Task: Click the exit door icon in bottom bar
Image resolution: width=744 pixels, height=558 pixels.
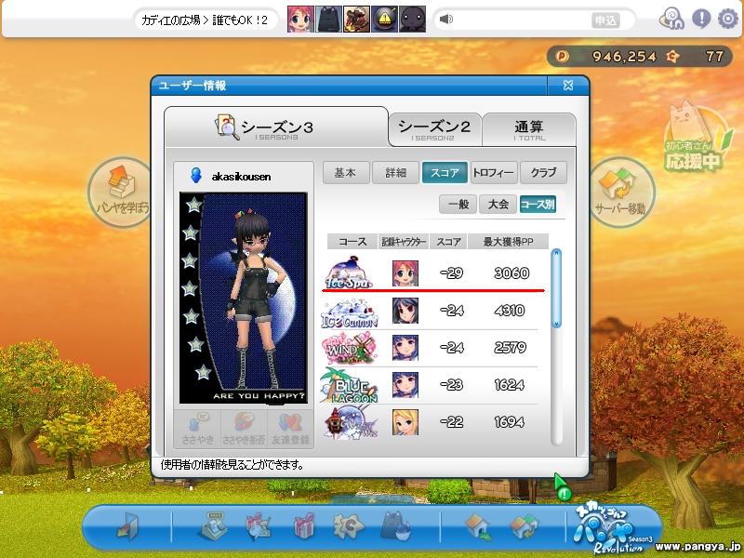Action: tap(127, 526)
